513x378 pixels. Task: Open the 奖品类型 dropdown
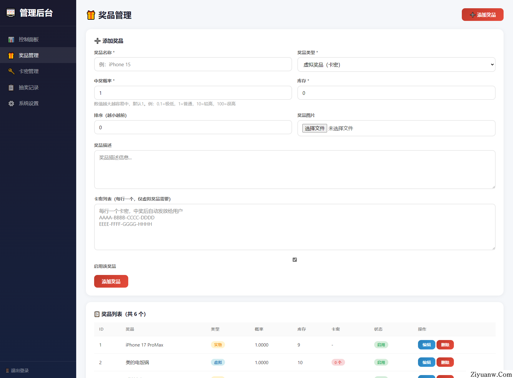pyautogui.click(x=396, y=64)
